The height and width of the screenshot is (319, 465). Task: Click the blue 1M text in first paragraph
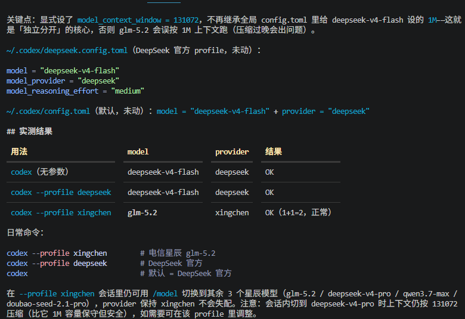(x=432, y=20)
